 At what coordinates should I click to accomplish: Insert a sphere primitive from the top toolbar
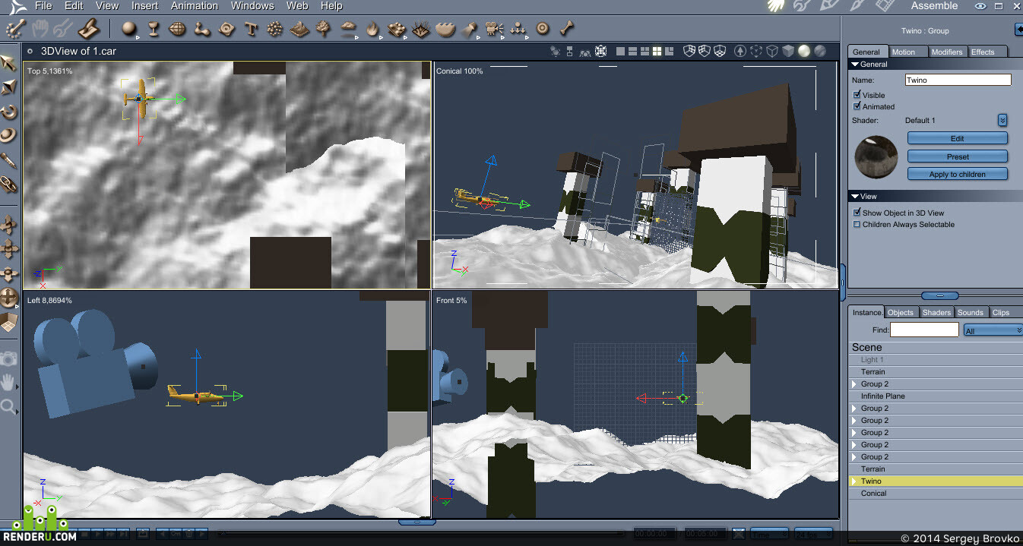(x=129, y=30)
